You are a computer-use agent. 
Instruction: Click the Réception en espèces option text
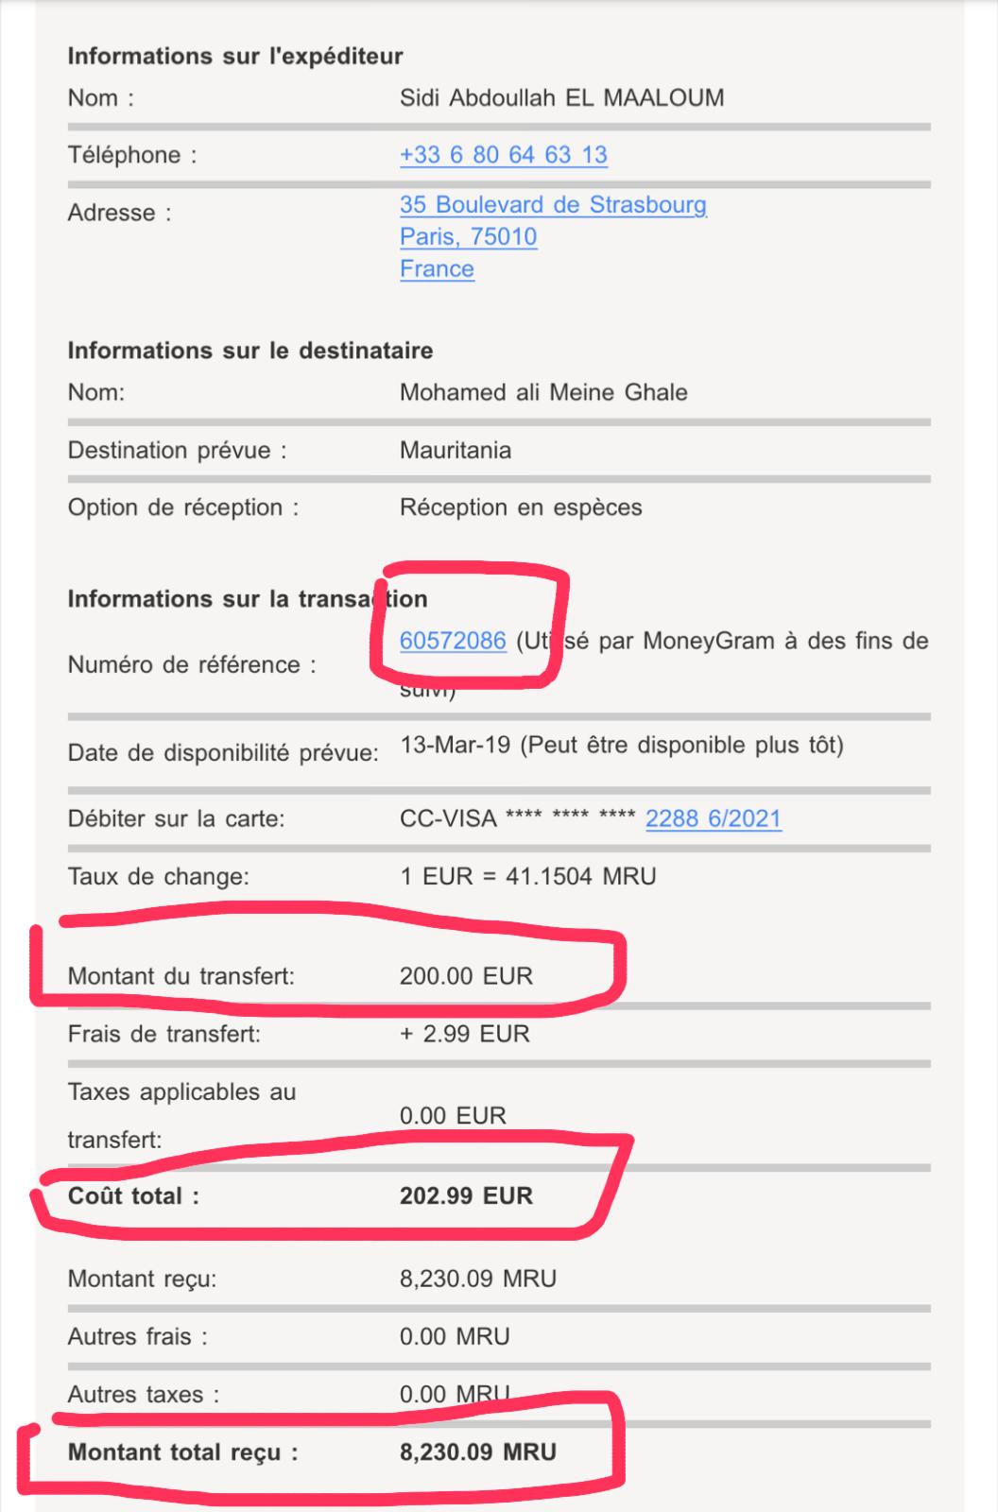[521, 507]
